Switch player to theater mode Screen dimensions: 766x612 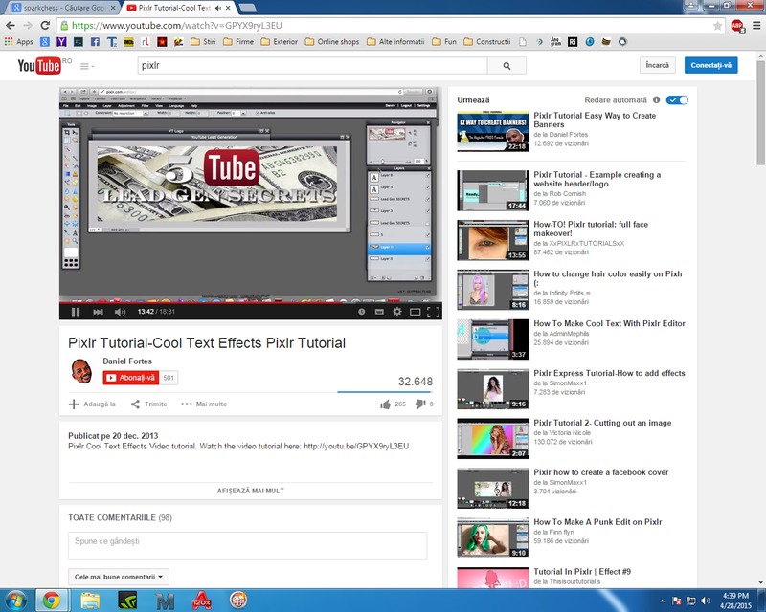point(416,312)
